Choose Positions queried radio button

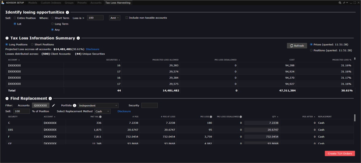pyautogui.click(x=312, y=50)
